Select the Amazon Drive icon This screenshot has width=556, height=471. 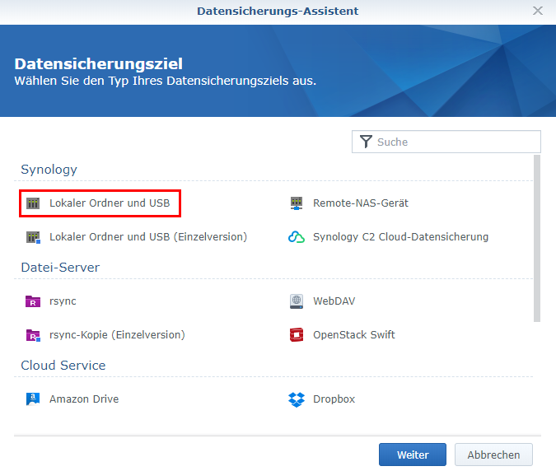click(x=33, y=399)
